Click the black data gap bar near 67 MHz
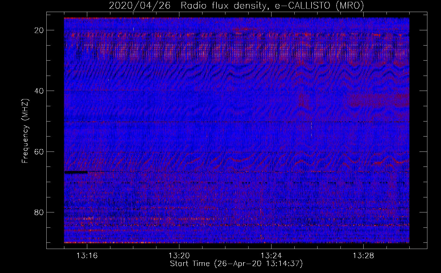The width and height of the screenshot is (441, 273). (76, 172)
